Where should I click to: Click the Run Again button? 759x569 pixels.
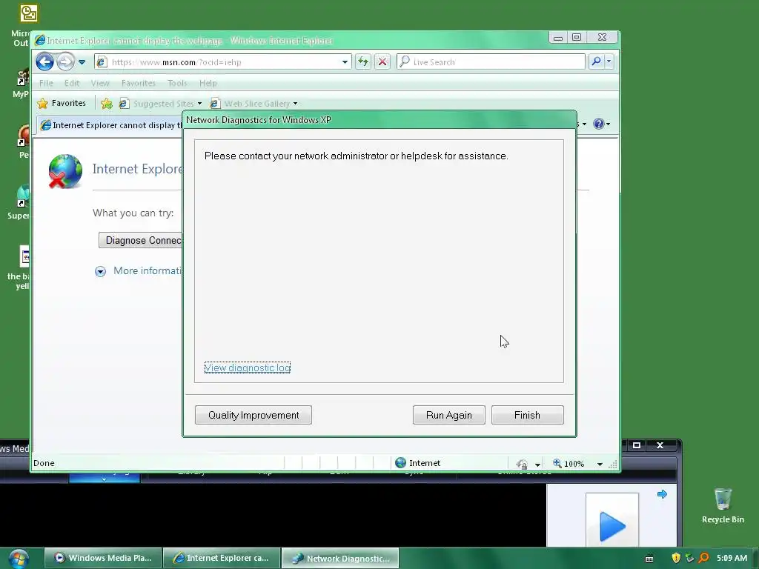448,415
